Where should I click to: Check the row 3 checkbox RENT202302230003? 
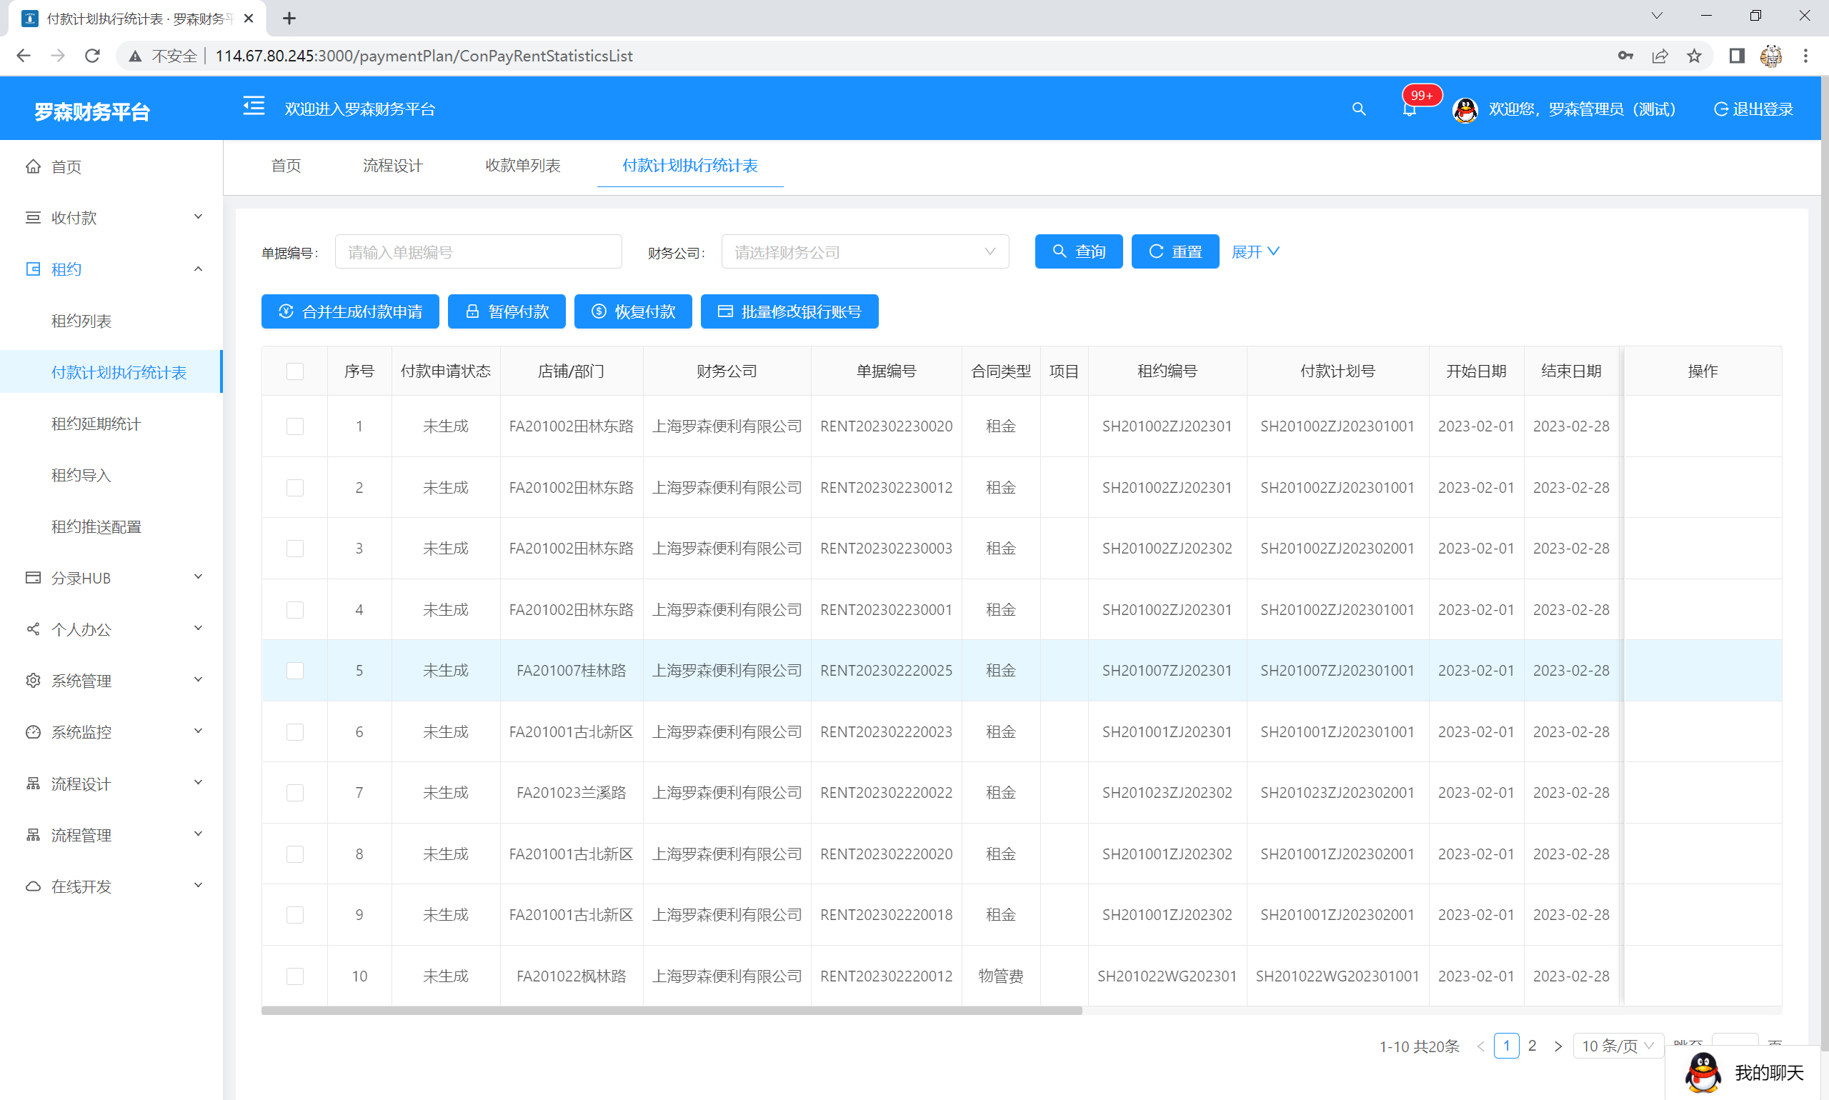pos(295,549)
